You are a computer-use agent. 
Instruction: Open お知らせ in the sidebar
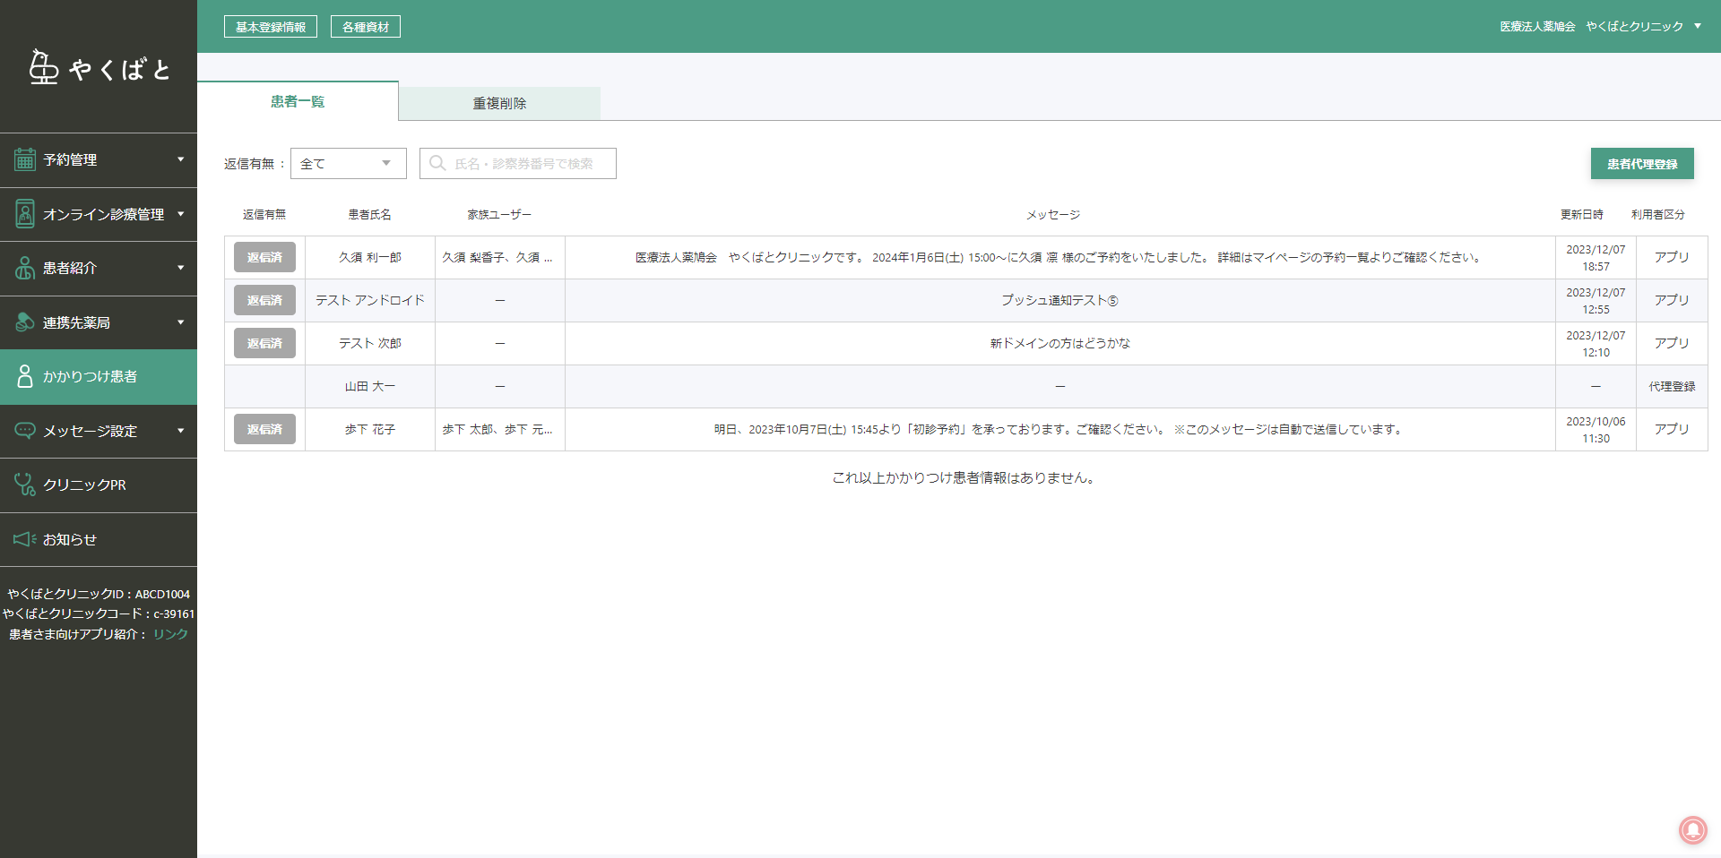click(99, 539)
